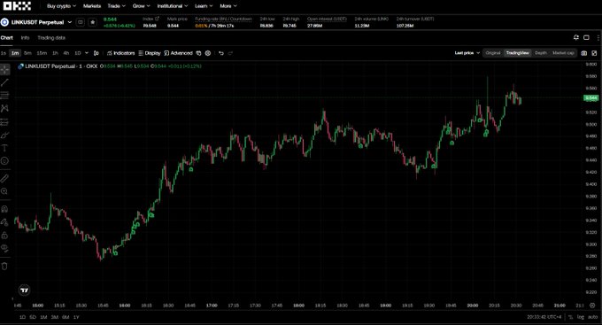Switch to the Trading data tab
602x325 pixels.
click(51, 38)
